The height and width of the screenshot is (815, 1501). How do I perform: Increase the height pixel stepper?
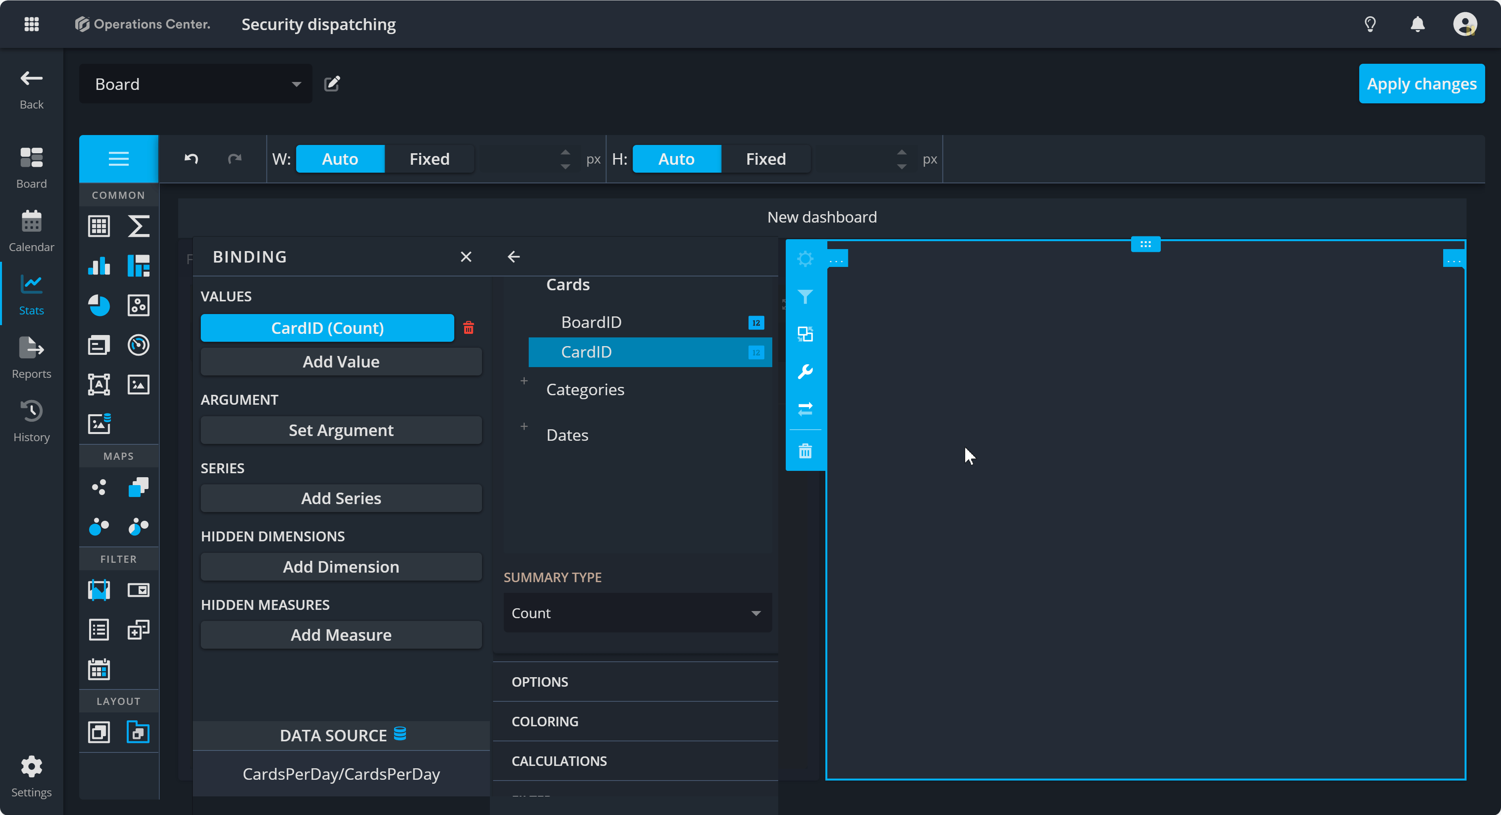[901, 152]
